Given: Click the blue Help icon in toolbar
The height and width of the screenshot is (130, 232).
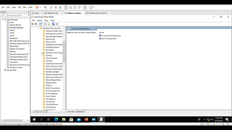Looking at the screenshot, I should (x=53, y=24).
